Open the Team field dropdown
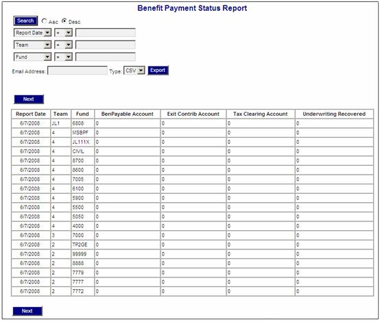The width and height of the screenshot is (380, 322). pos(32,45)
